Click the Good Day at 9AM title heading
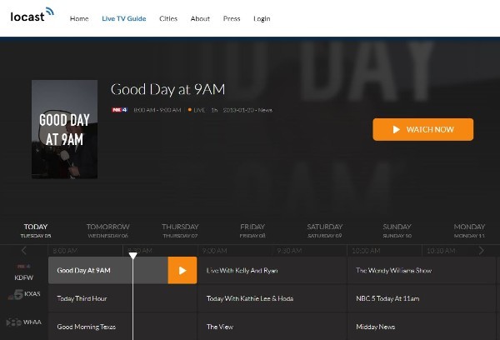Image resolution: width=500 pixels, height=340 pixels. click(168, 90)
